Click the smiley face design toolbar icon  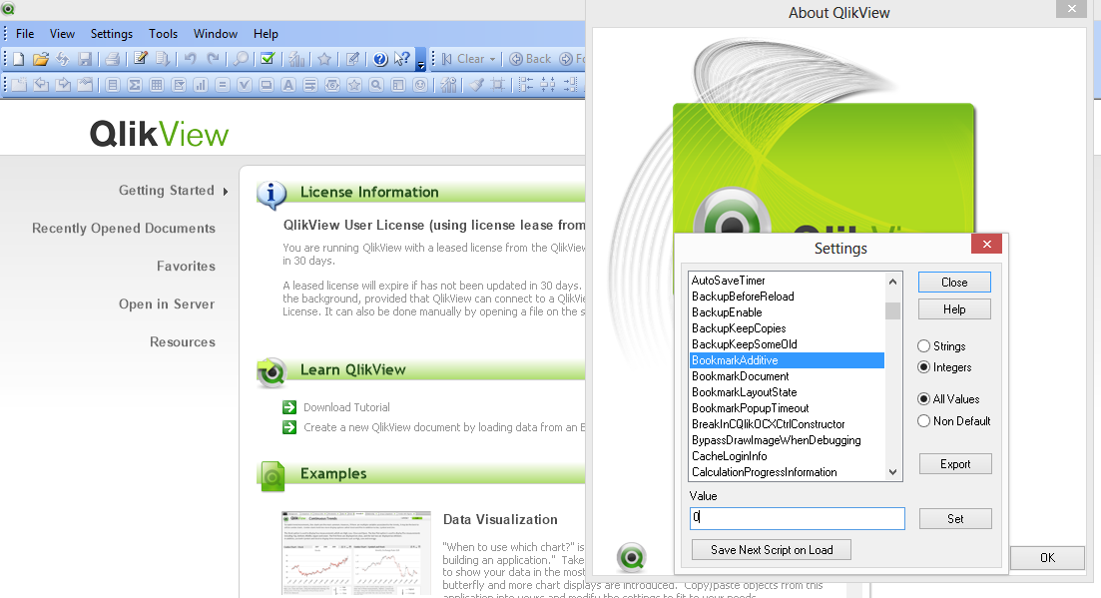[x=420, y=85]
